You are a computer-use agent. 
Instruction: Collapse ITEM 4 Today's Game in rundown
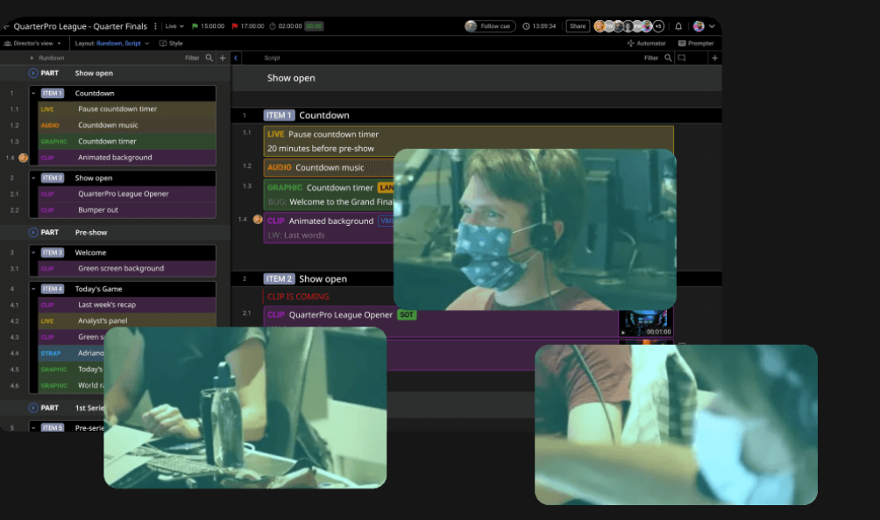pos(33,289)
